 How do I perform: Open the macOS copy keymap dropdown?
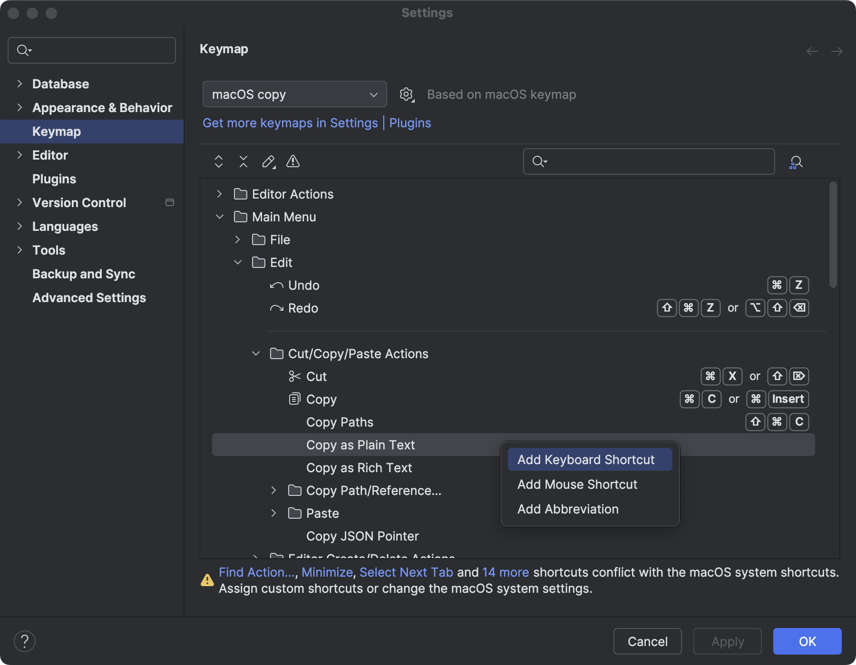click(294, 94)
